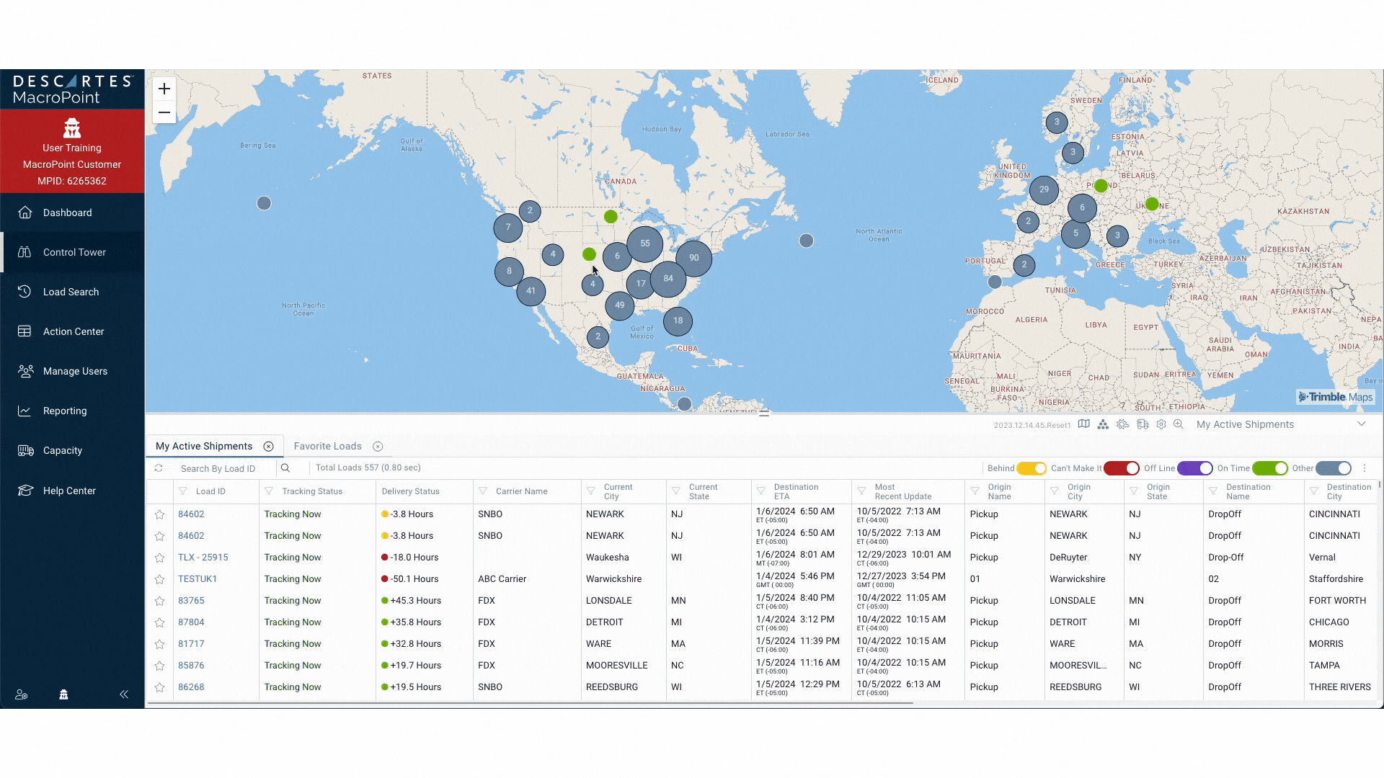The height and width of the screenshot is (778, 1384).
Task: Open the Destination ETA column filter
Action: [760, 491]
